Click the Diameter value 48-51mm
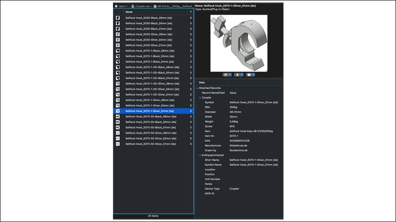The width and height of the screenshot is (396, 222). tap(235, 112)
